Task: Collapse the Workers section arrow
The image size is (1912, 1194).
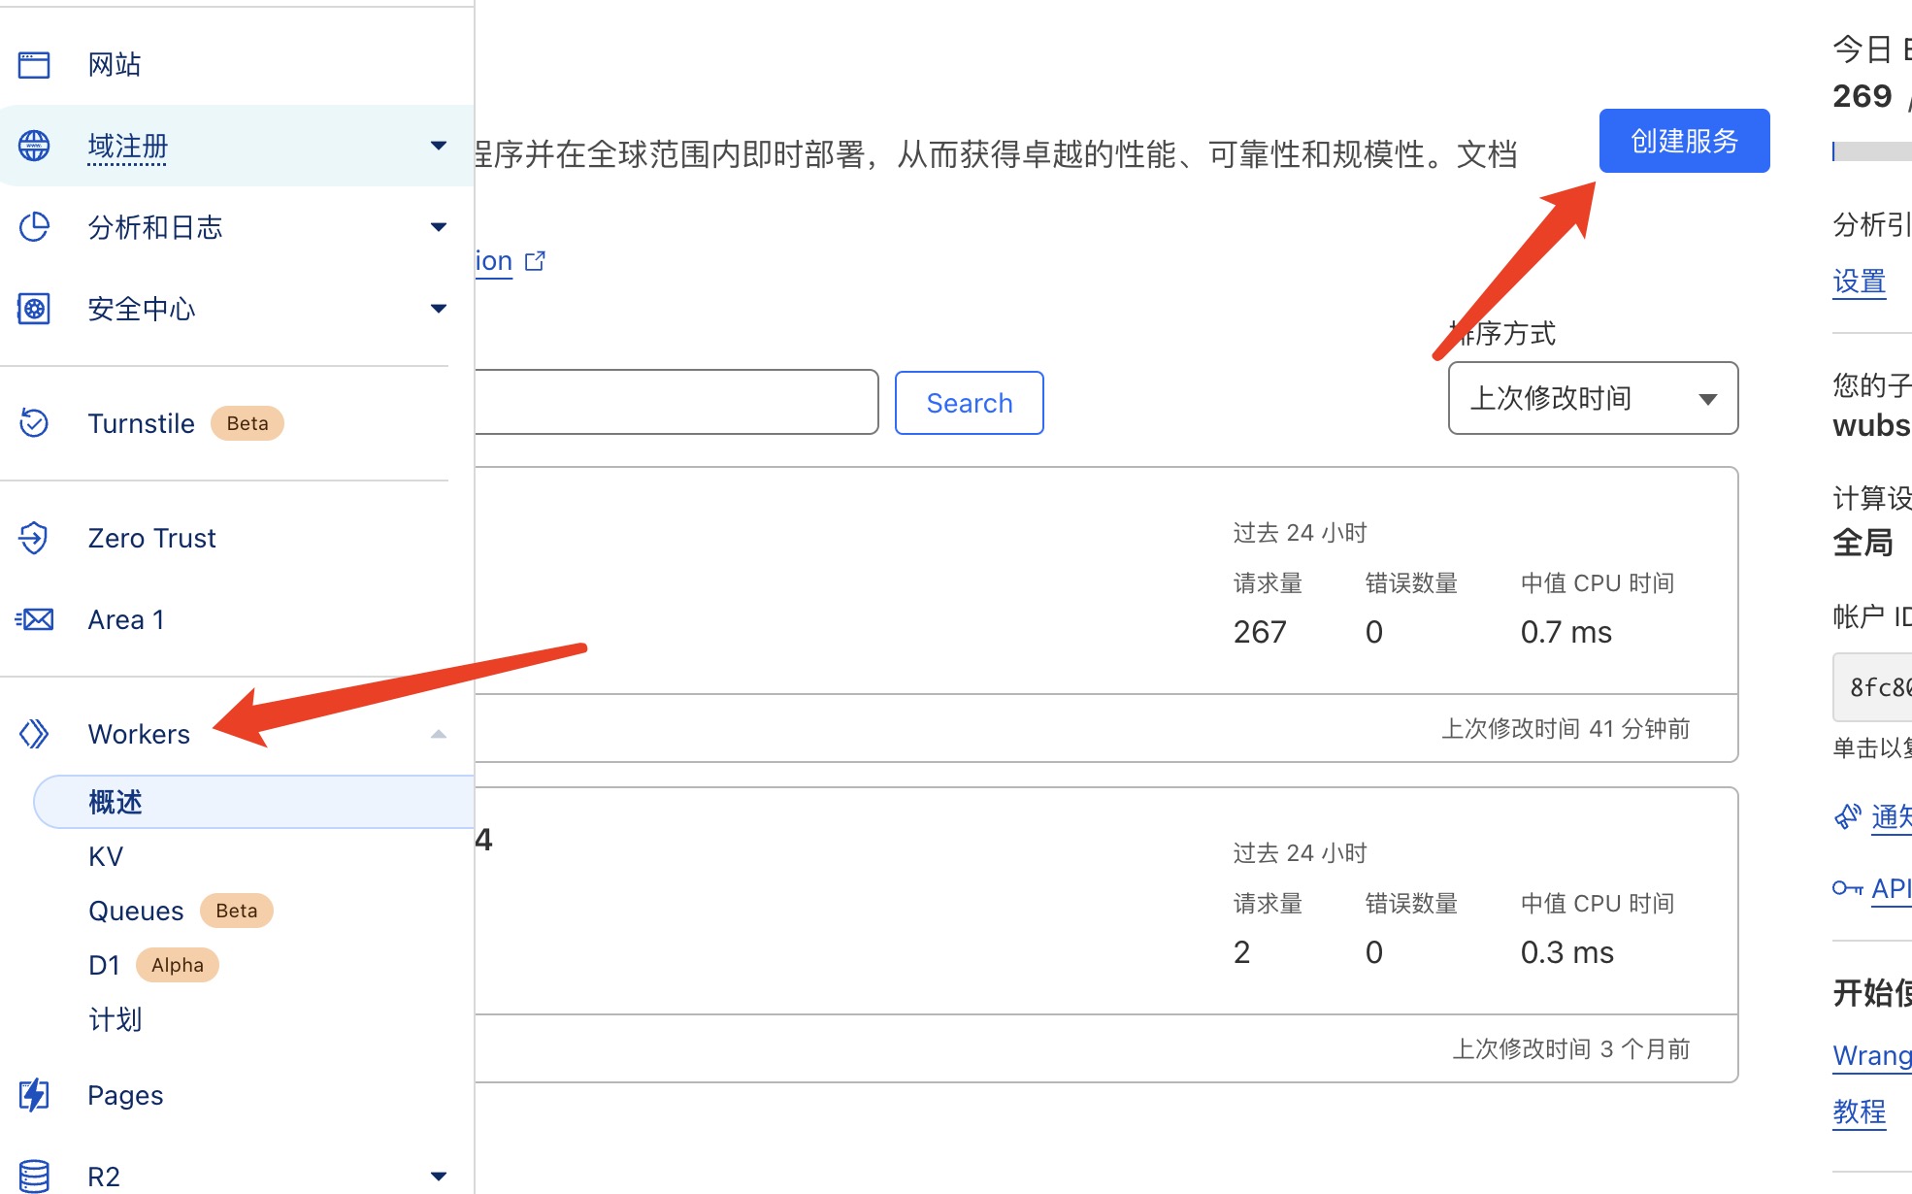Action: (x=439, y=734)
